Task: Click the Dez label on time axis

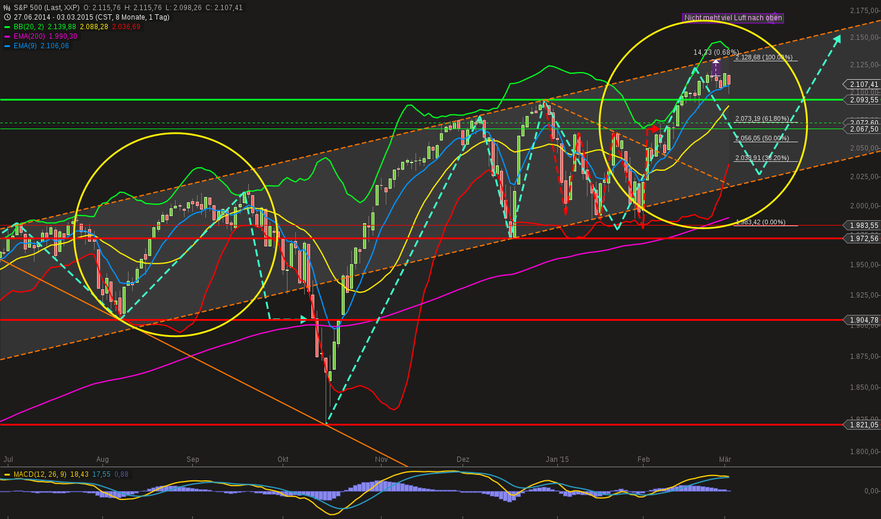Action: coord(463,459)
